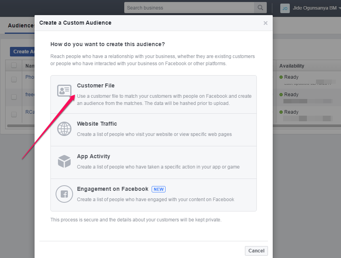Click the Ready status in first row

[291, 77]
